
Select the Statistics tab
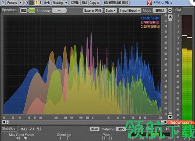(x=9, y=129)
